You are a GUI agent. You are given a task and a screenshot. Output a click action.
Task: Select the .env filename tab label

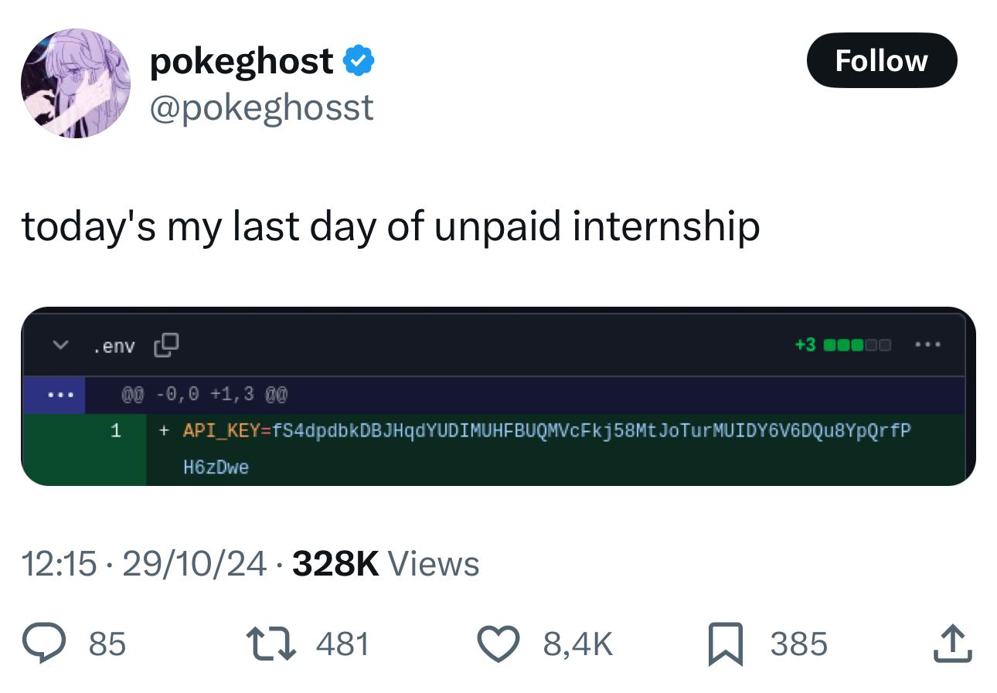[114, 346]
